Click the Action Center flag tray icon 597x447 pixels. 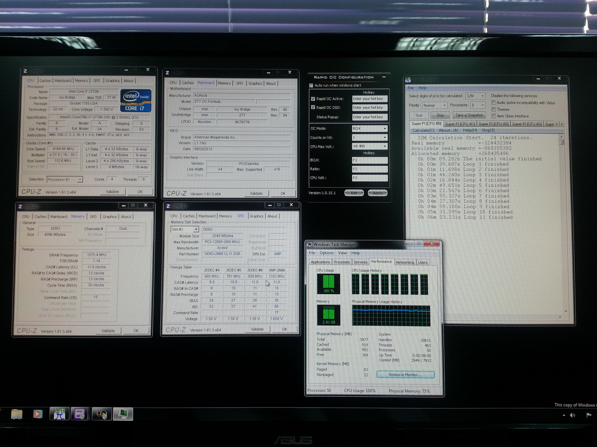point(589,415)
